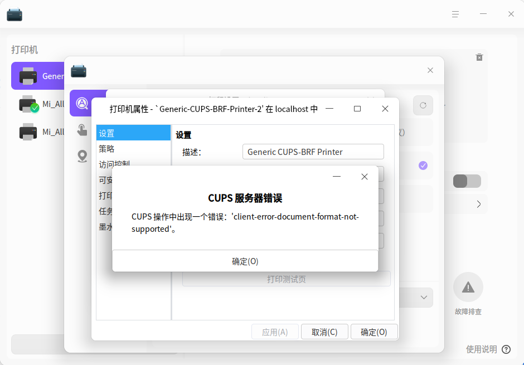Click the 打印机 heading in the sidebar
This screenshot has height=365, width=524.
(25, 50)
